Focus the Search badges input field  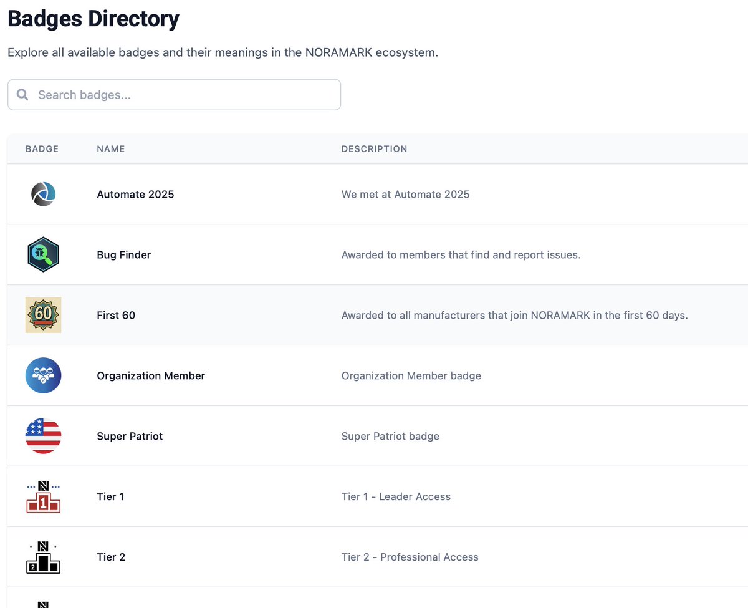(174, 95)
